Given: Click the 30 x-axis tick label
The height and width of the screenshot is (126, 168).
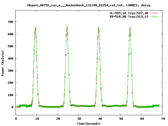Looking at the screenshot, I should pos(79,119).
